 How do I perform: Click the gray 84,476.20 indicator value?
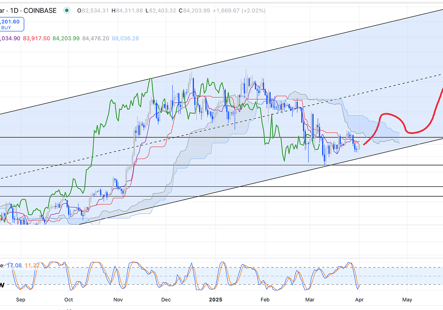point(95,39)
